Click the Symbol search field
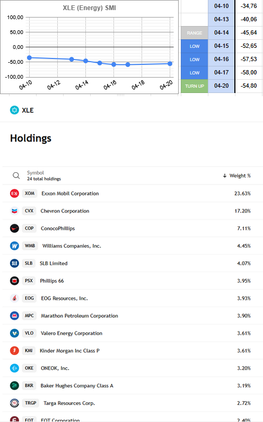The height and width of the screenshot is (422, 263). pos(43,175)
